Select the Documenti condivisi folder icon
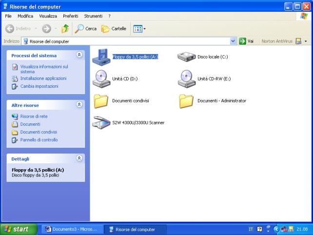313x235 pixels. 101,101
